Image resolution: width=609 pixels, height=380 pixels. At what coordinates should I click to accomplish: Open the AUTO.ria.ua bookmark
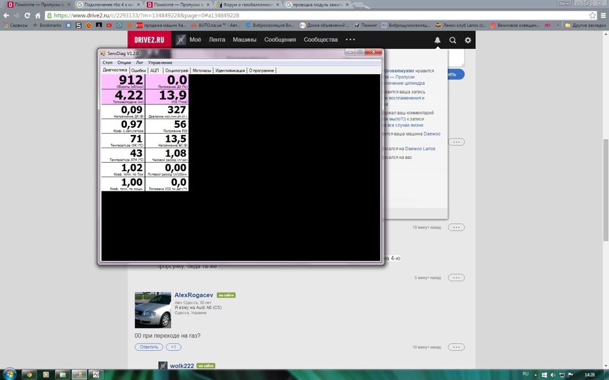pyautogui.click(x=215, y=25)
